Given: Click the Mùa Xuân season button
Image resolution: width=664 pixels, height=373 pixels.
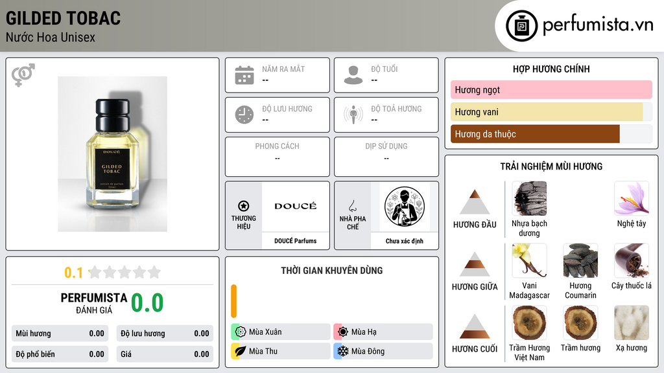Looking at the screenshot, I should click(281, 332).
